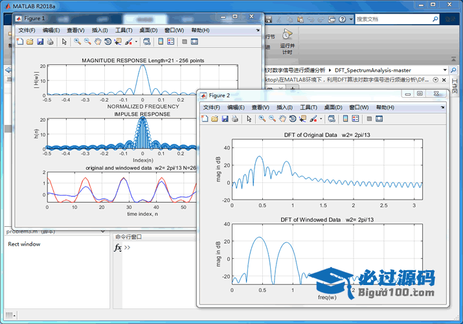Open 桌面(D) menu in Figure 2
The height and width of the screenshot is (324, 463).
333,107
